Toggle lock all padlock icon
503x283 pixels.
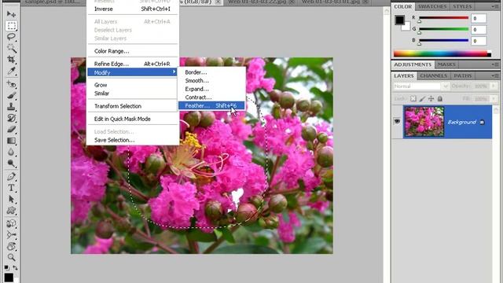coord(440,99)
